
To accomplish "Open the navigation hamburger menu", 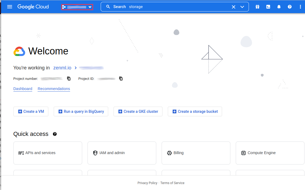I will 10,7.
